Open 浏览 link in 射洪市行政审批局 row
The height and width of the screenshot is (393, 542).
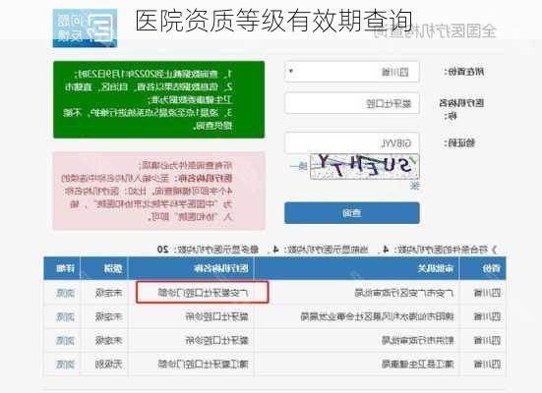65,341
